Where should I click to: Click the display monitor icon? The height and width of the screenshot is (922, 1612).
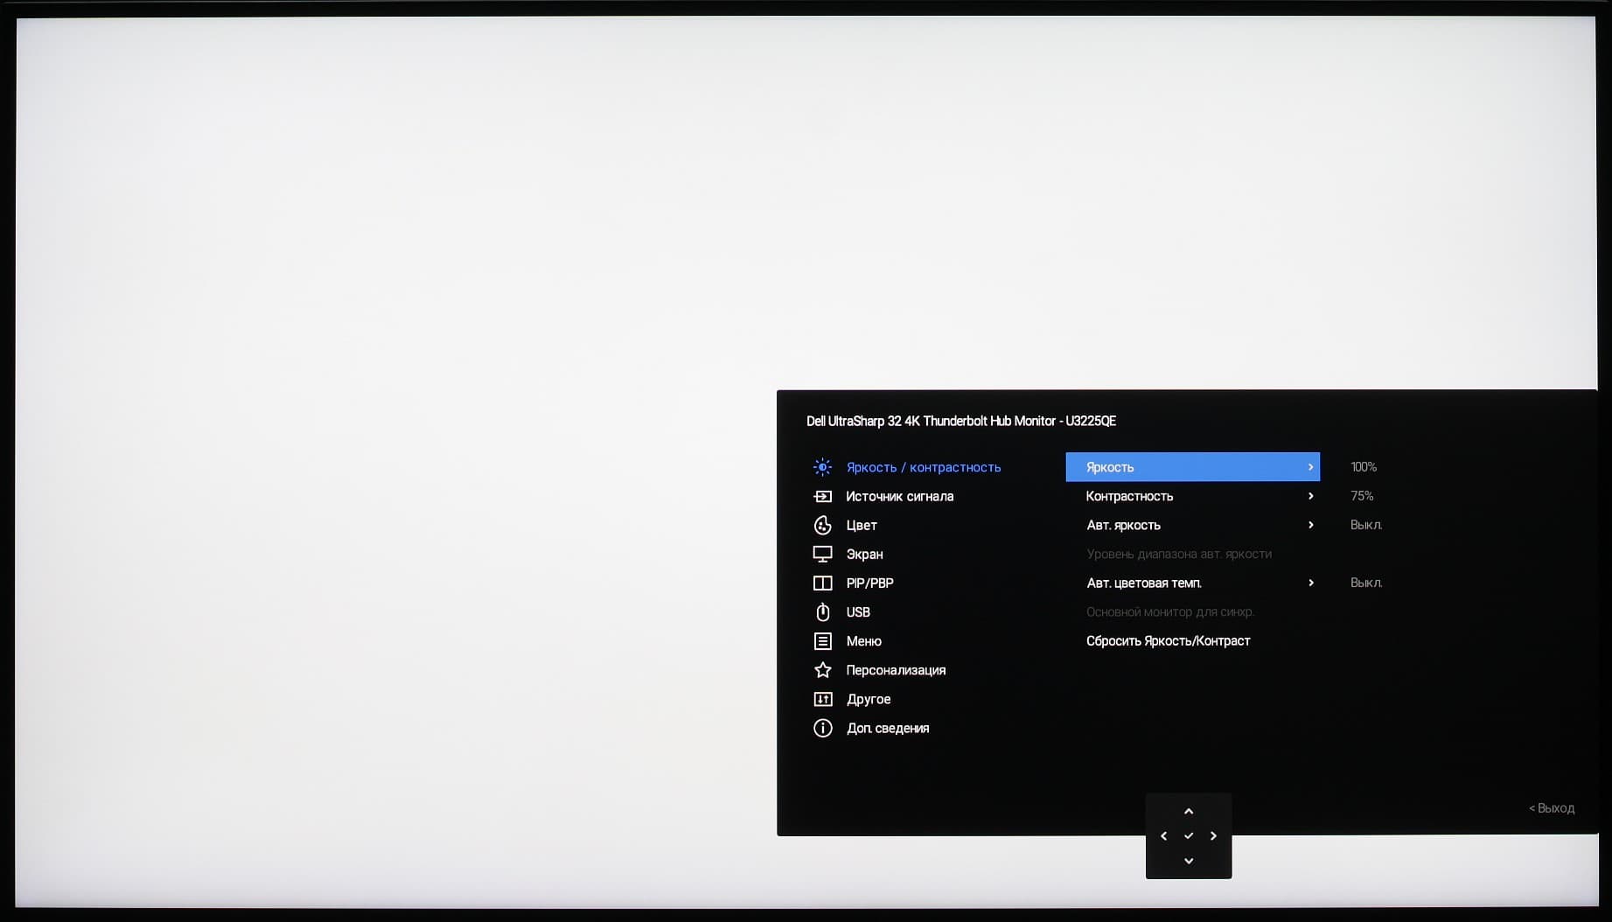point(822,554)
